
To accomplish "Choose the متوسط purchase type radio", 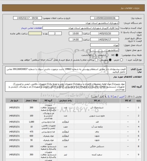I will coord(110,60).
